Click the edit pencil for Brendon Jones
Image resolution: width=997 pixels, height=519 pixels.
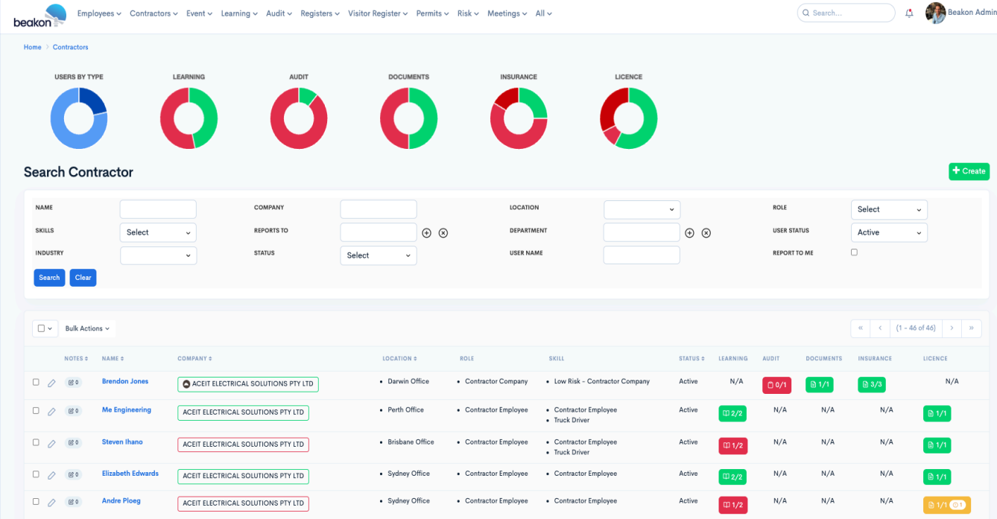pos(51,383)
